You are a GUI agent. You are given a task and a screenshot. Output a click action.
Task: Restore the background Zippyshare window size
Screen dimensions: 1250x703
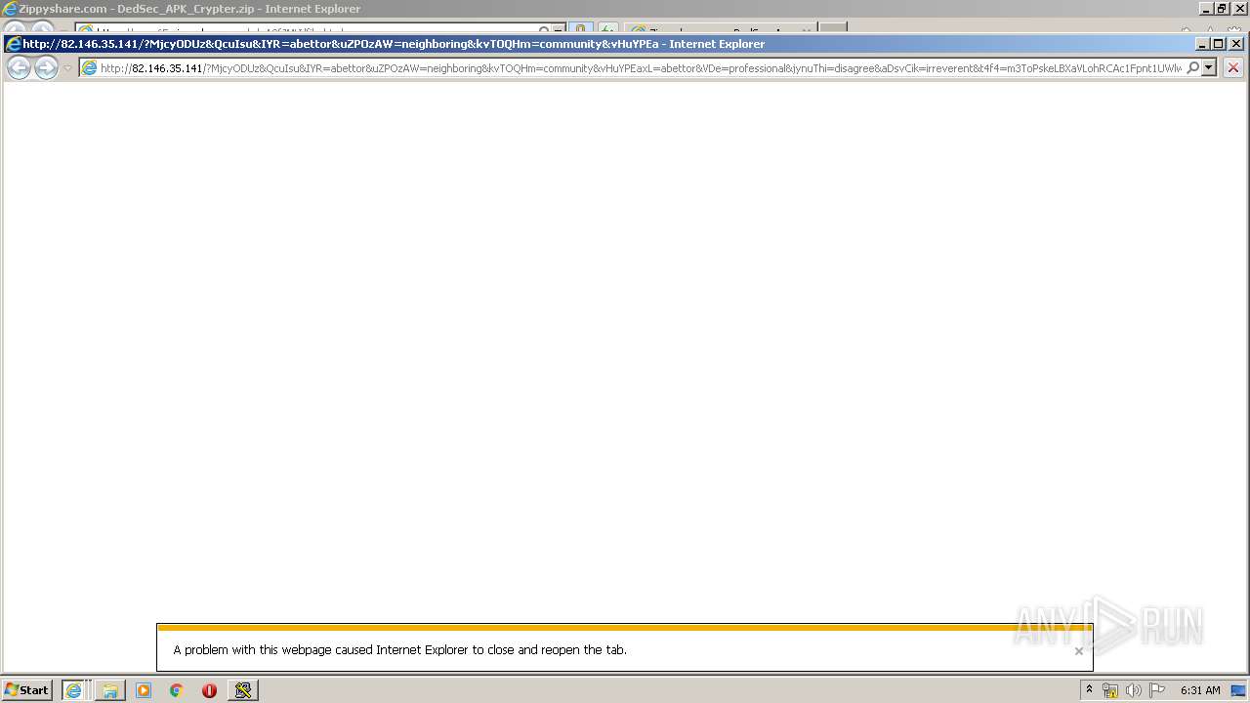click(x=1223, y=9)
